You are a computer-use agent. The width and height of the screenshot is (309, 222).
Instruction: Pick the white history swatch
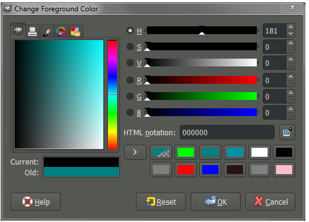[259, 153]
